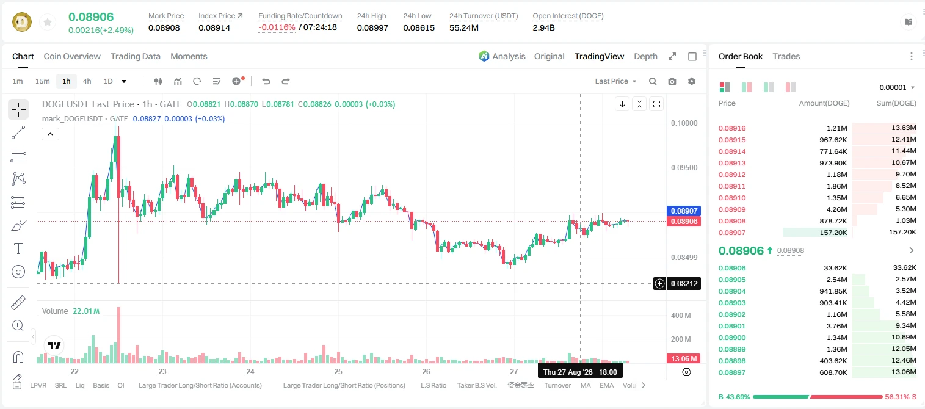Switch chart view to Depth
Viewport: 925px width, 409px height.
[x=645, y=56]
